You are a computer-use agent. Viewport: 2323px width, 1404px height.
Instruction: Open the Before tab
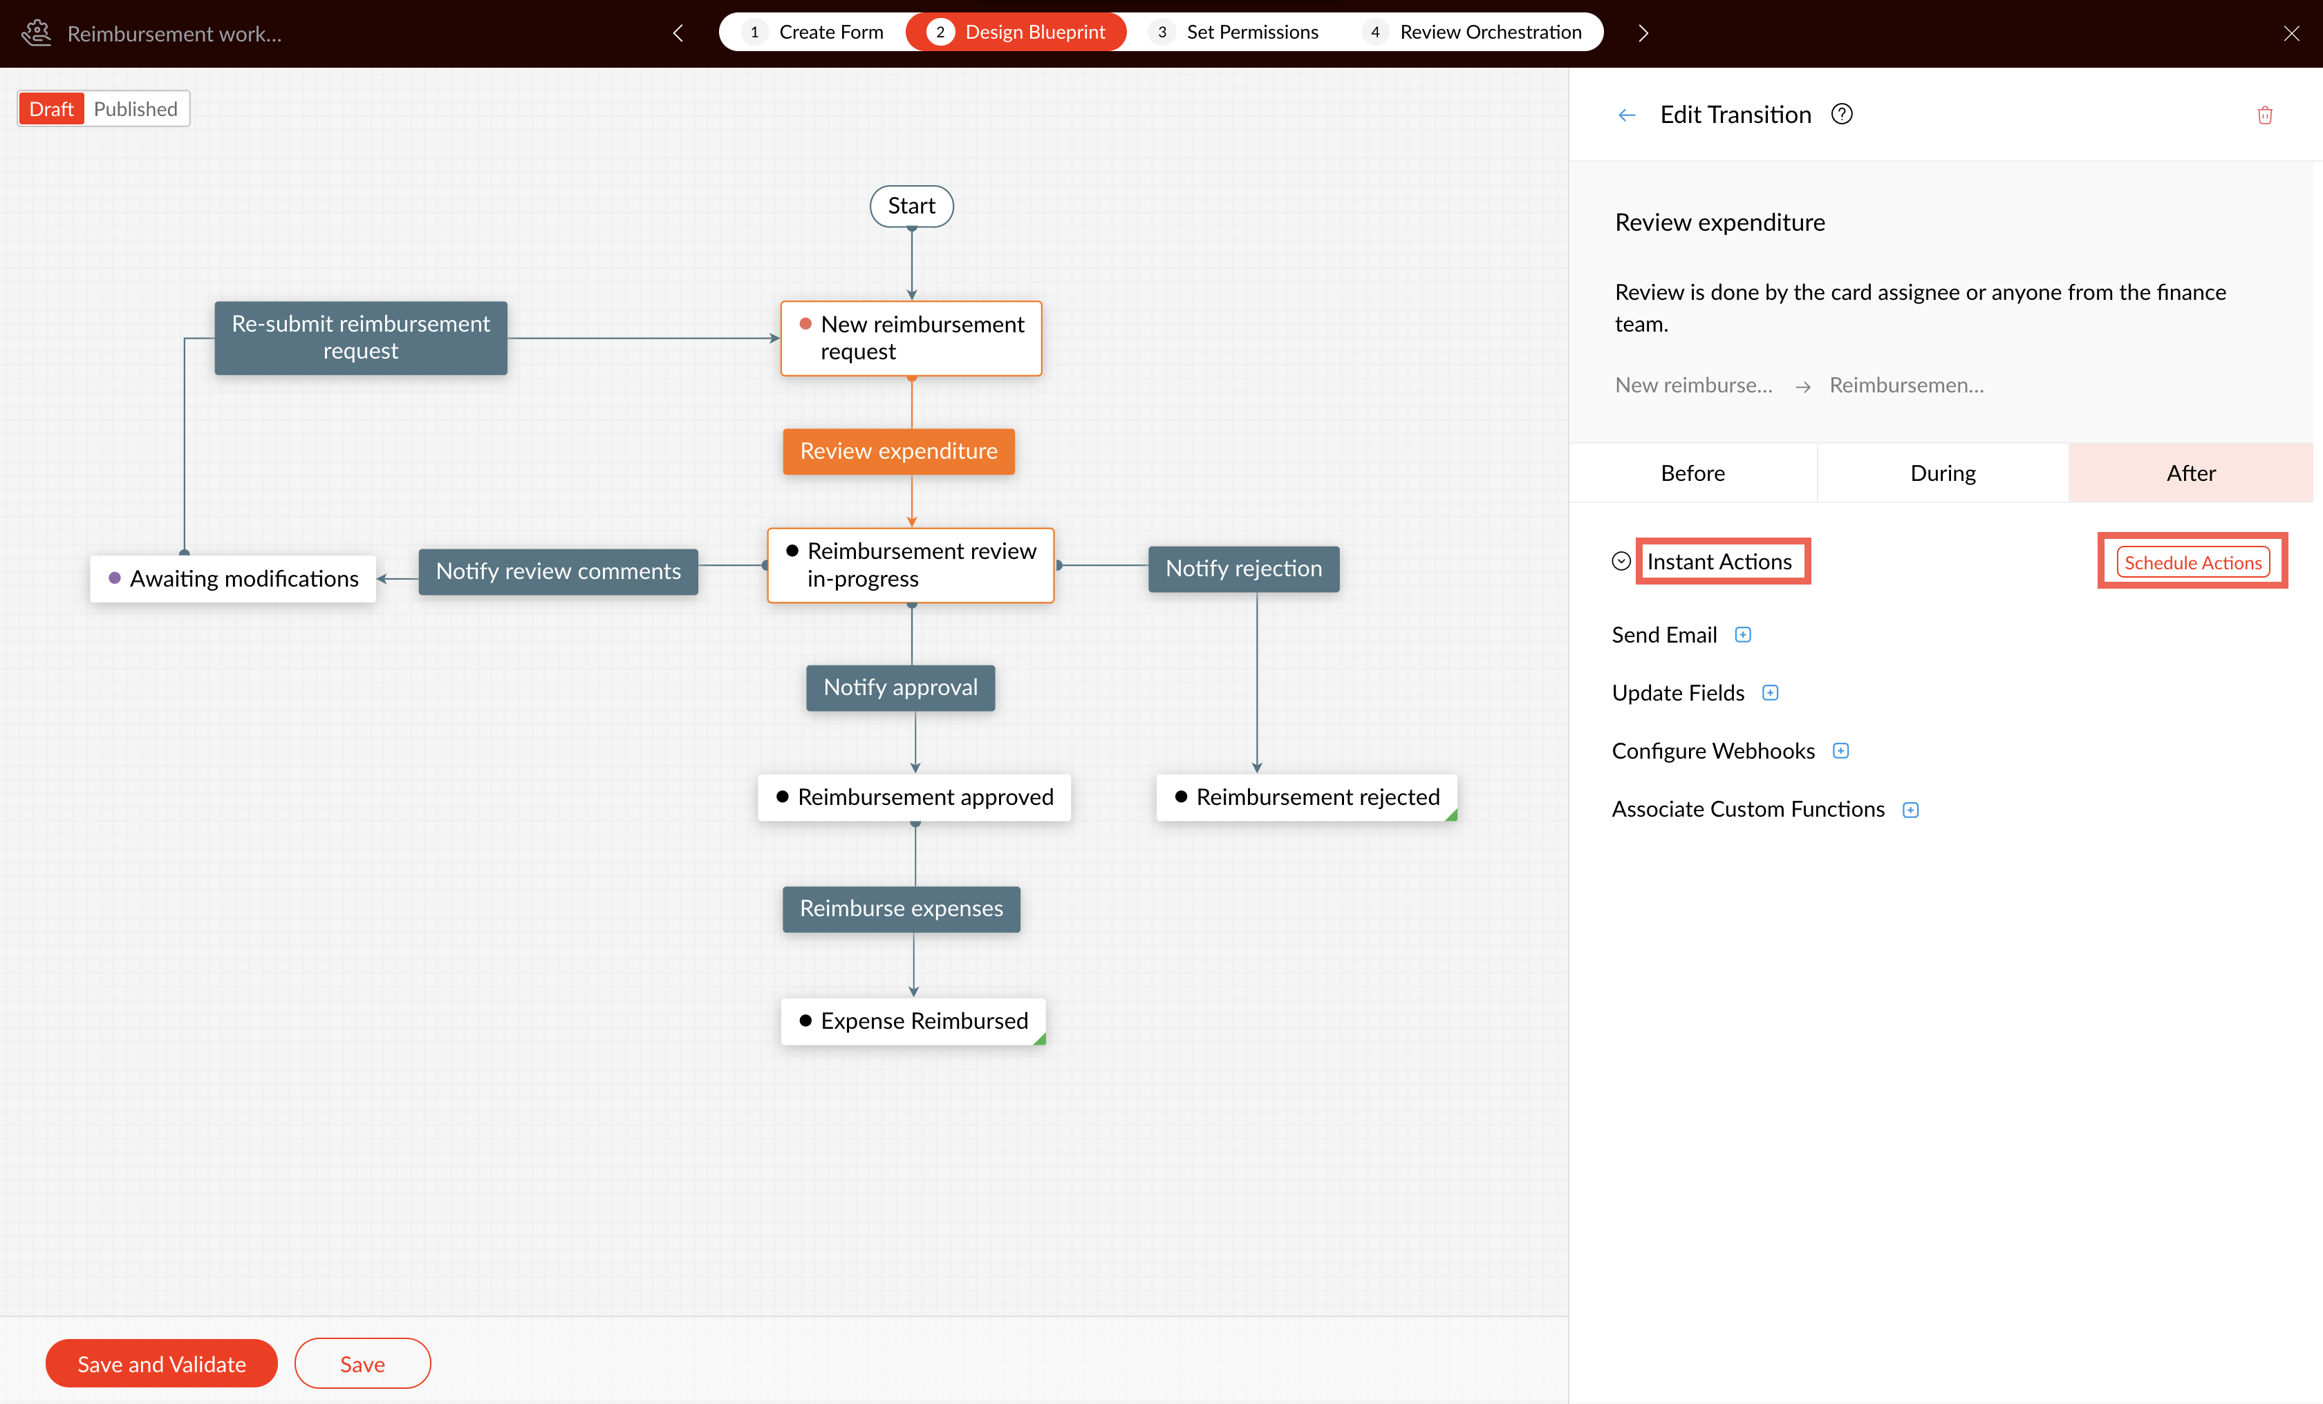[x=1692, y=473]
